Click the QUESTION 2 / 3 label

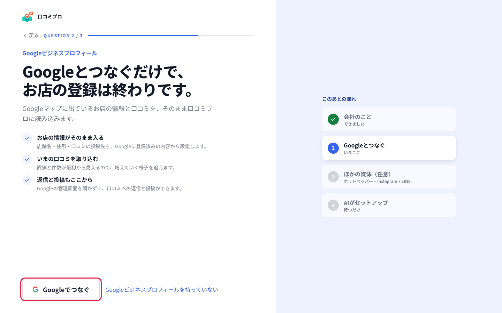tap(63, 35)
